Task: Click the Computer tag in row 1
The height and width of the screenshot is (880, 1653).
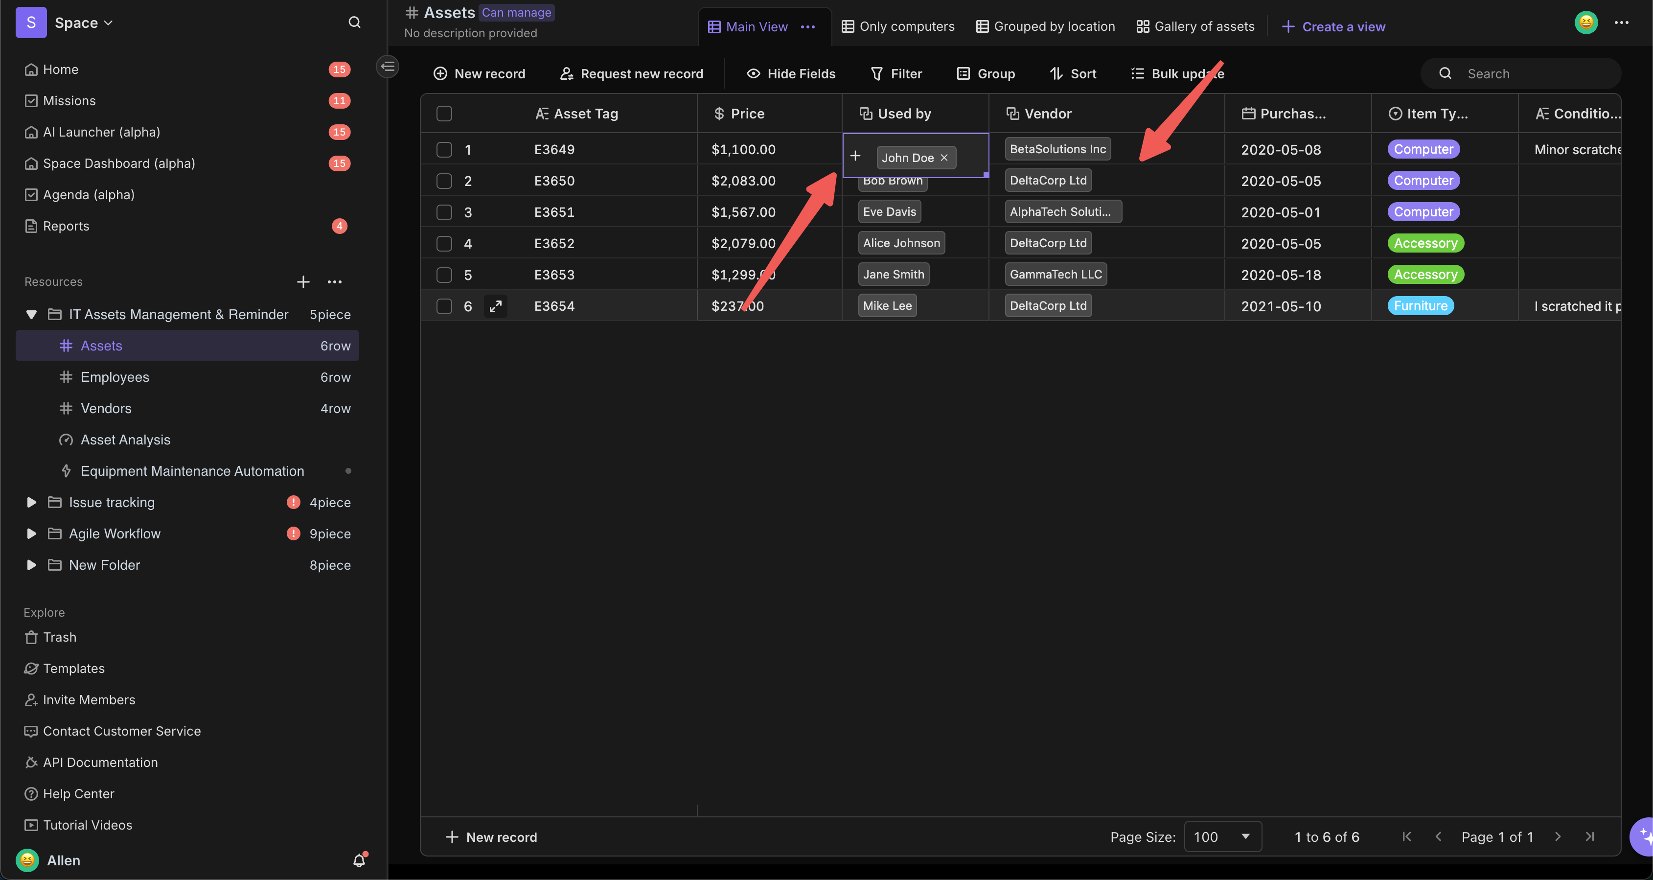Action: pos(1423,150)
